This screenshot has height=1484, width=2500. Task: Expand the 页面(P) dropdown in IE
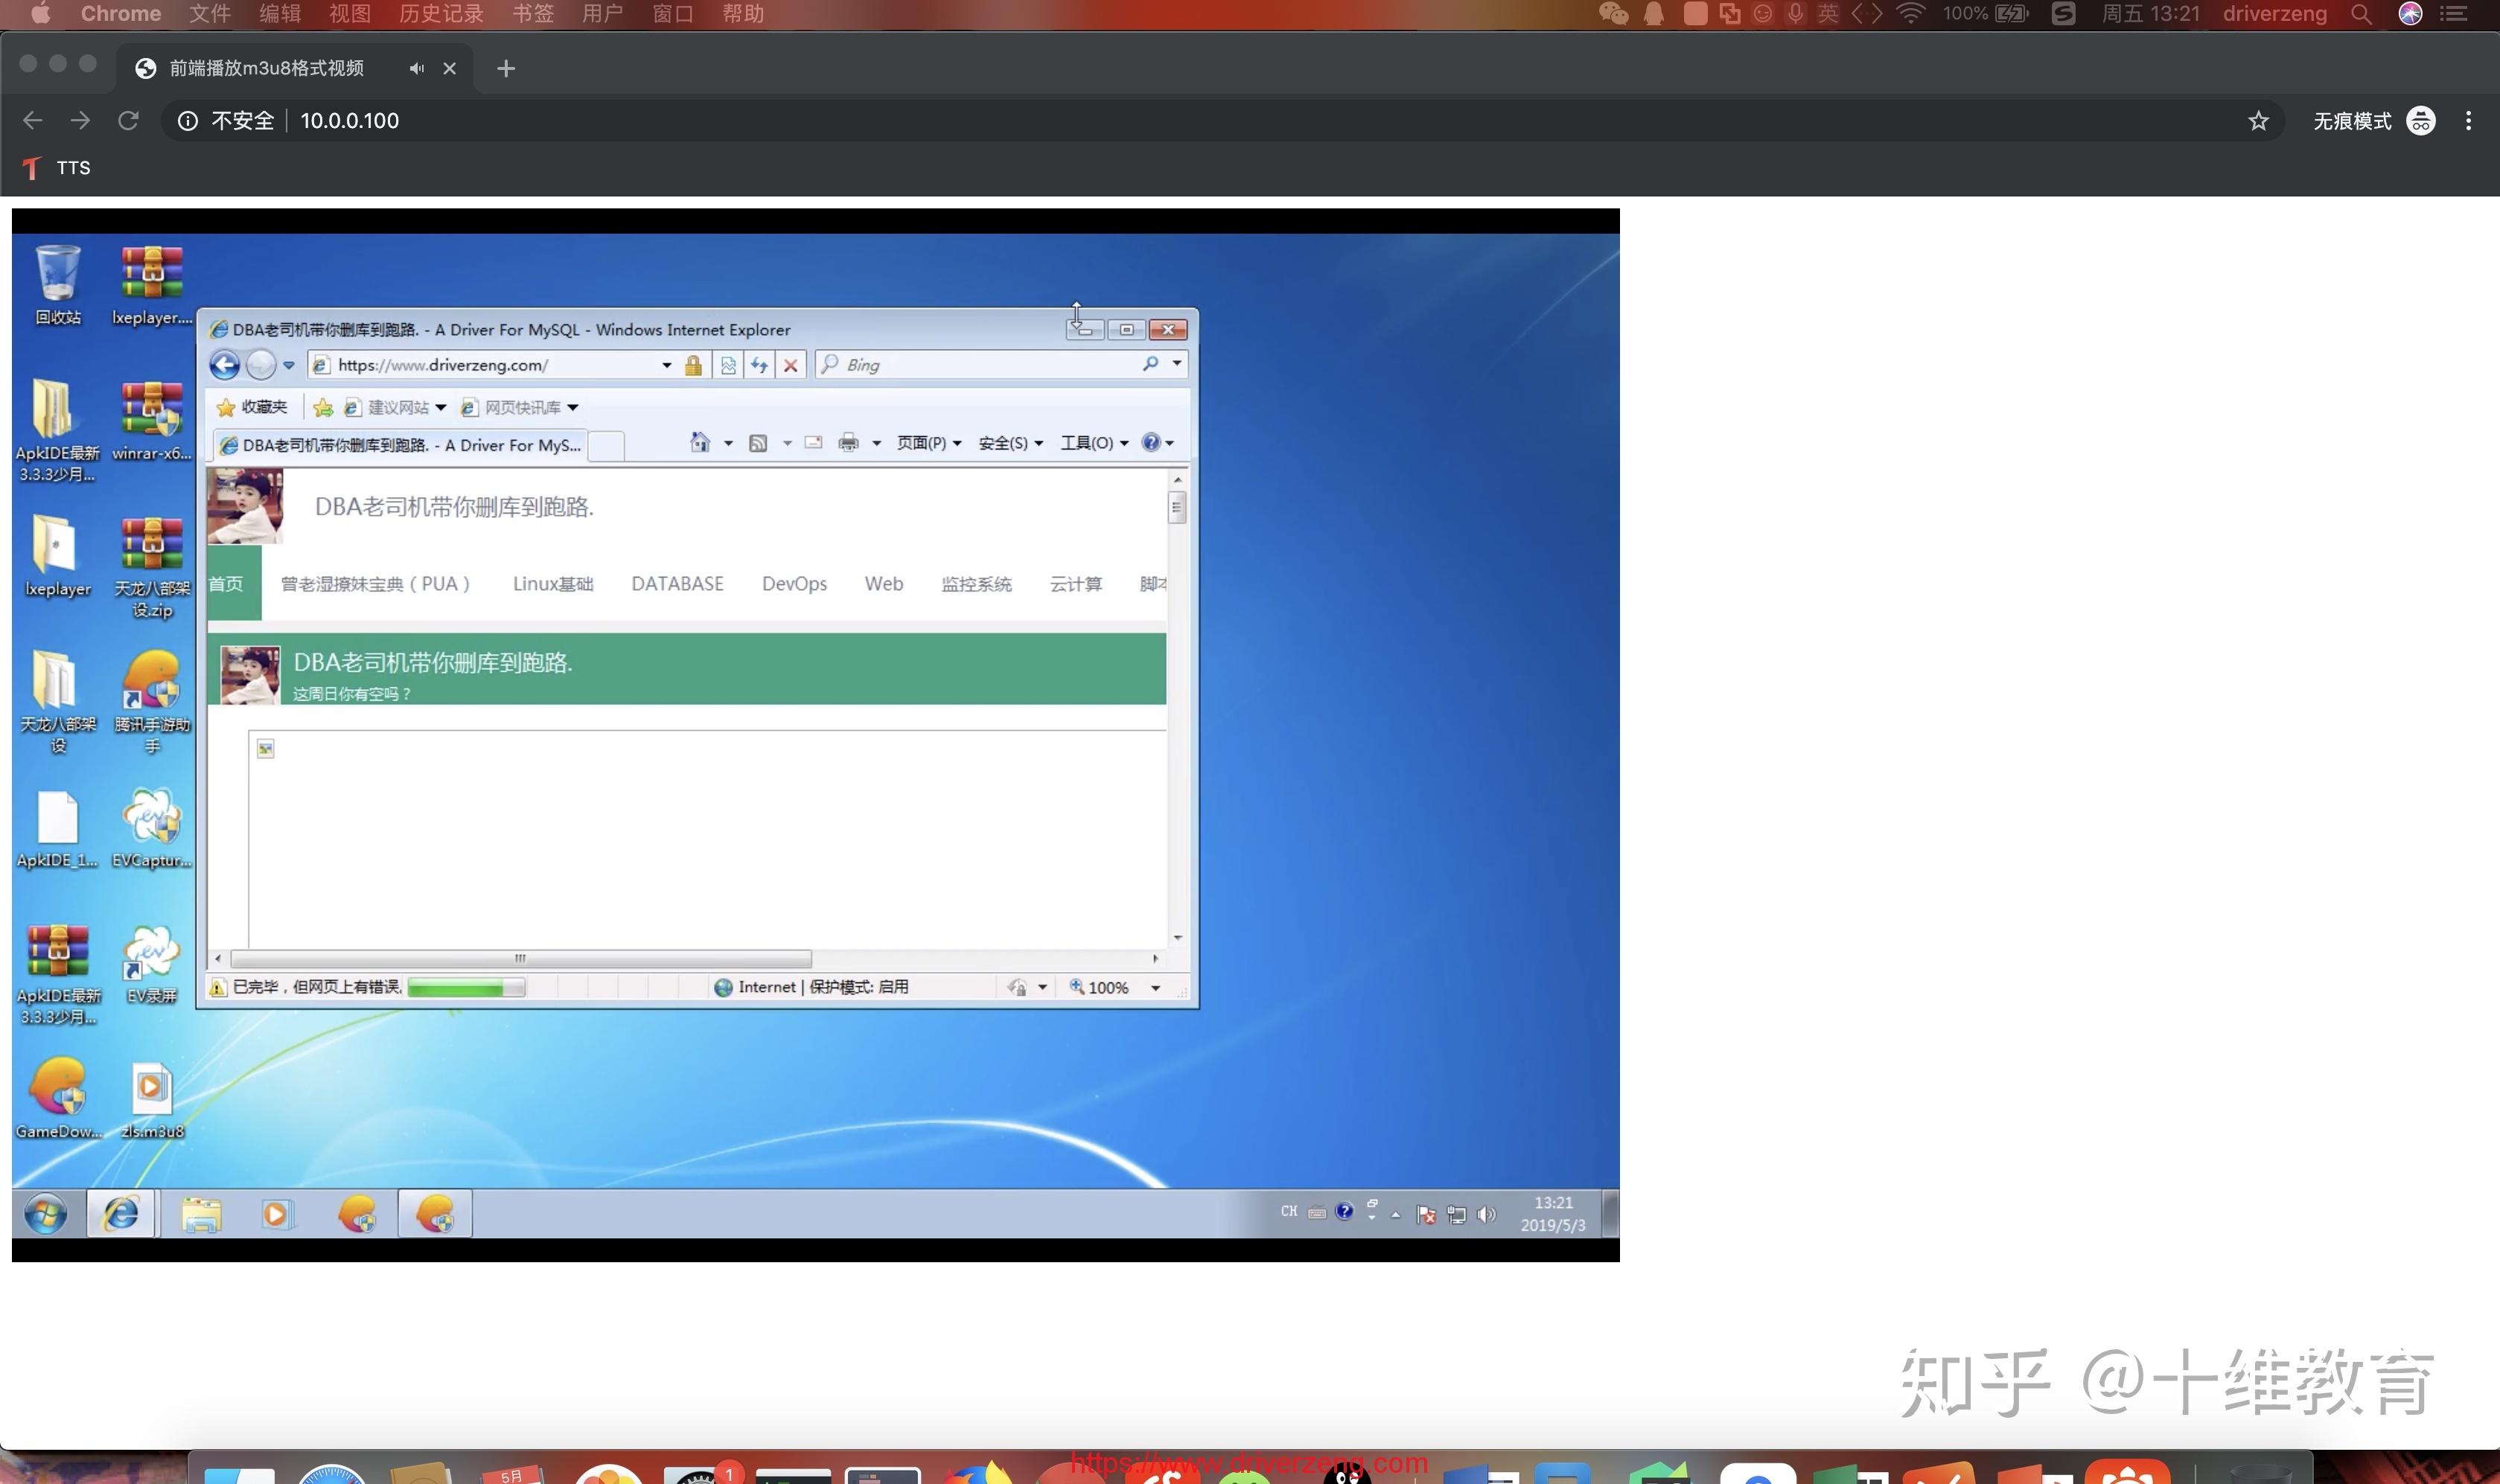pos(928,443)
